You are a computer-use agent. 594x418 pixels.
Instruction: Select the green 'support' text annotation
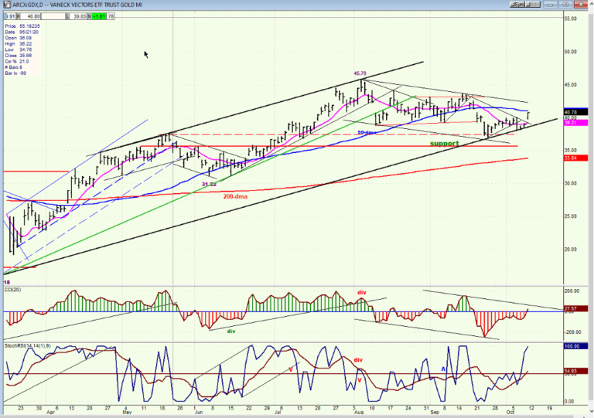pyautogui.click(x=445, y=144)
